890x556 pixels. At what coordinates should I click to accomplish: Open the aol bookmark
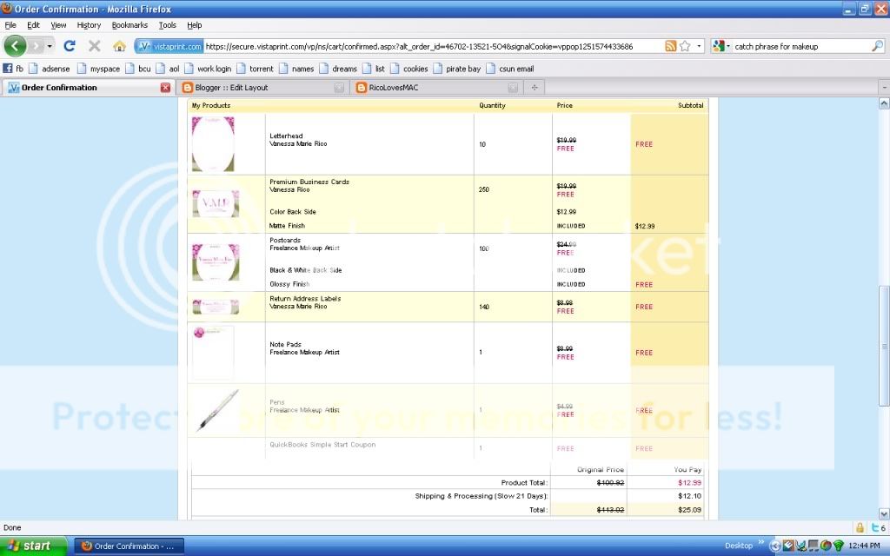[x=168, y=69]
